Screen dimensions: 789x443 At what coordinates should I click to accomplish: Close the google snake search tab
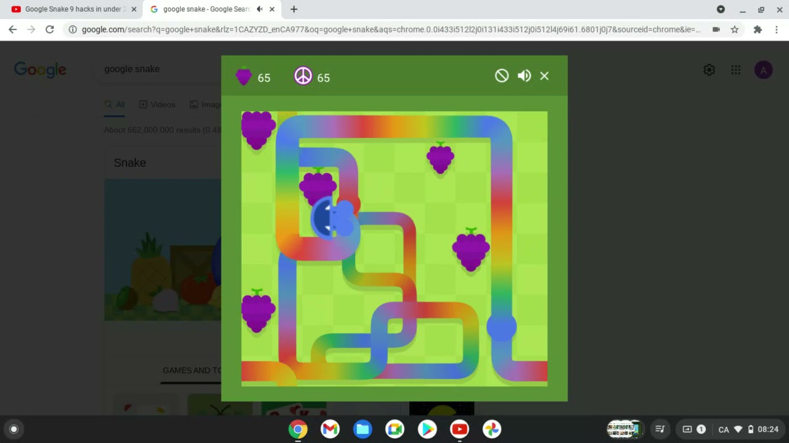click(272, 9)
